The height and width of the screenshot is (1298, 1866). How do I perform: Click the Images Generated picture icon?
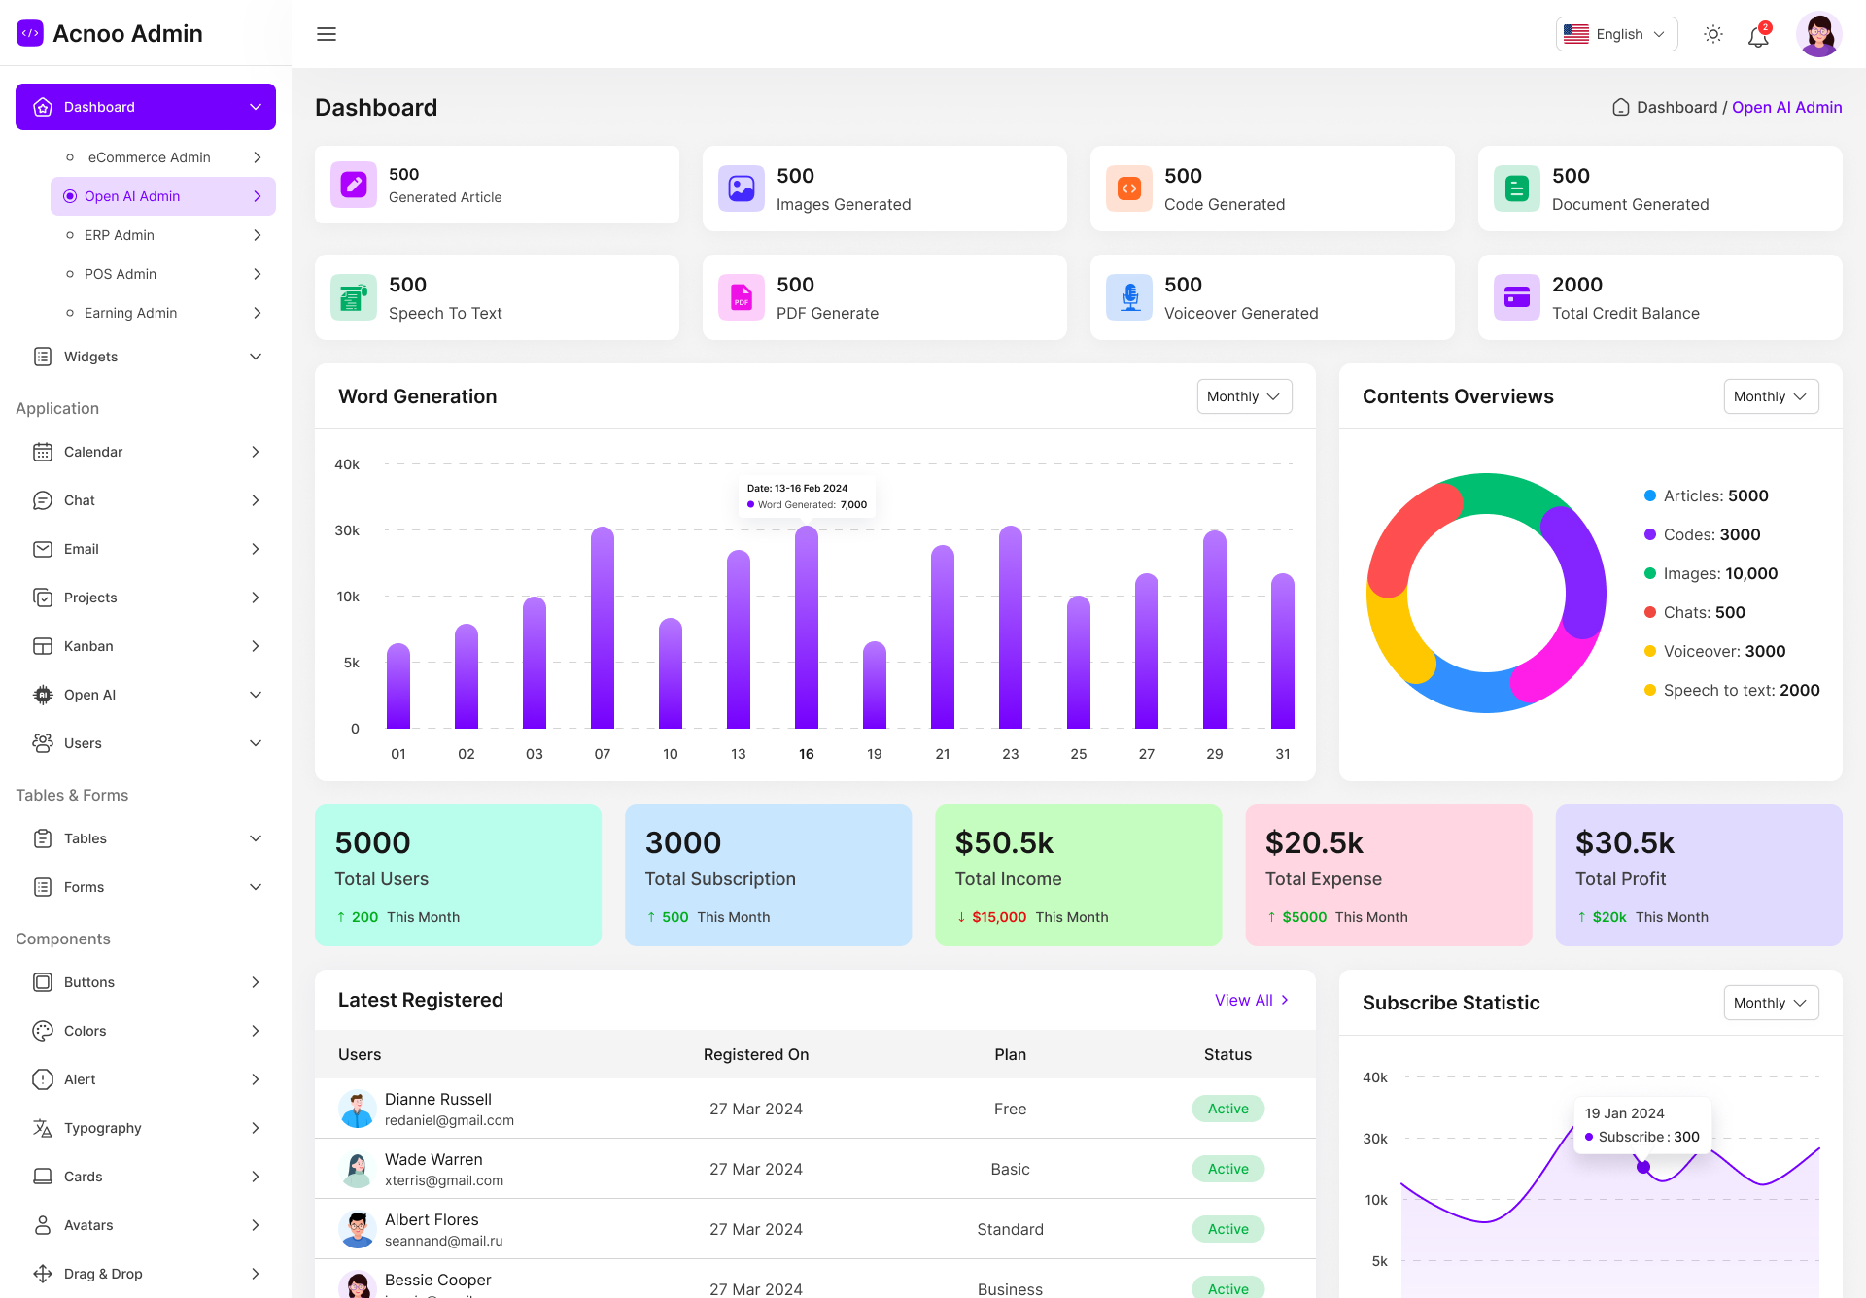coord(742,188)
